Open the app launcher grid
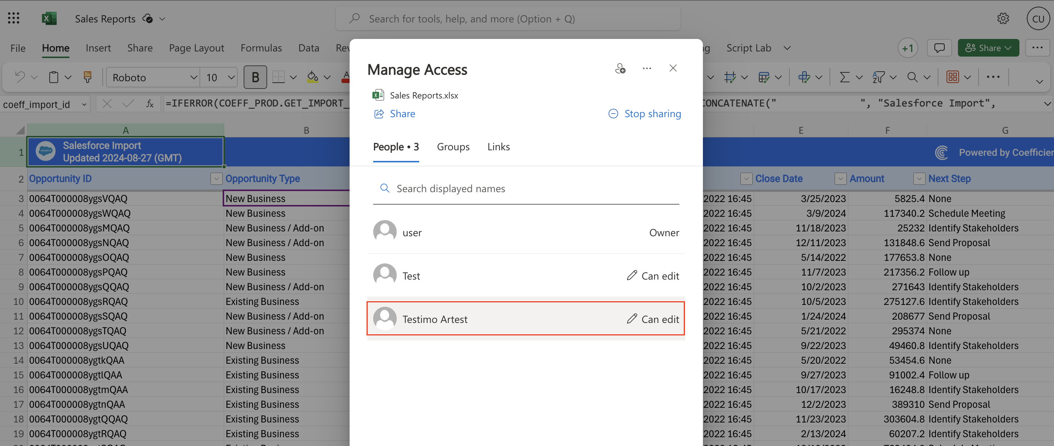 (x=14, y=18)
